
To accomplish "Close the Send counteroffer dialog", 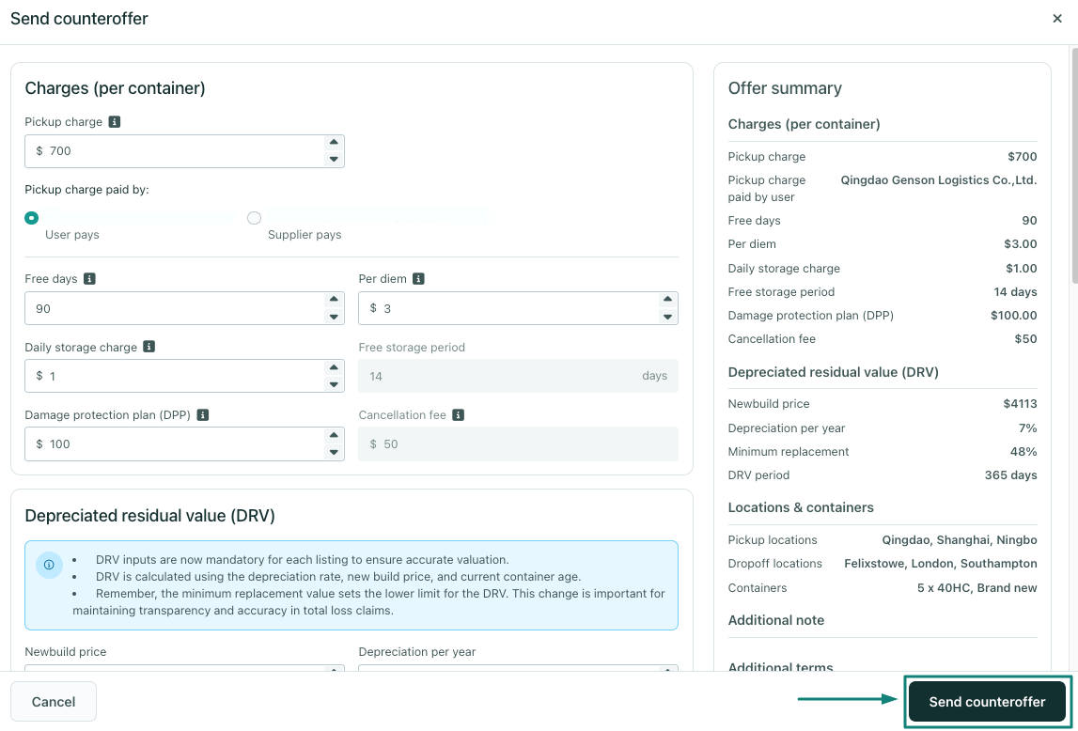I will click(1057, 19).
